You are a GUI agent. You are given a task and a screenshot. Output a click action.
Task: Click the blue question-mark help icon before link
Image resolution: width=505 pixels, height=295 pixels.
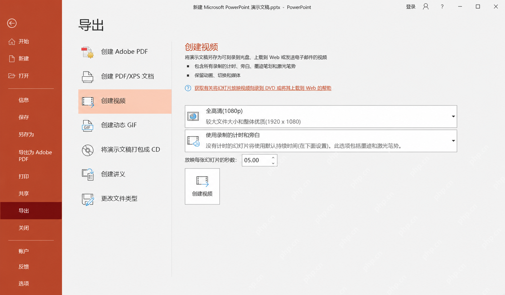click(x=188, y=88)
